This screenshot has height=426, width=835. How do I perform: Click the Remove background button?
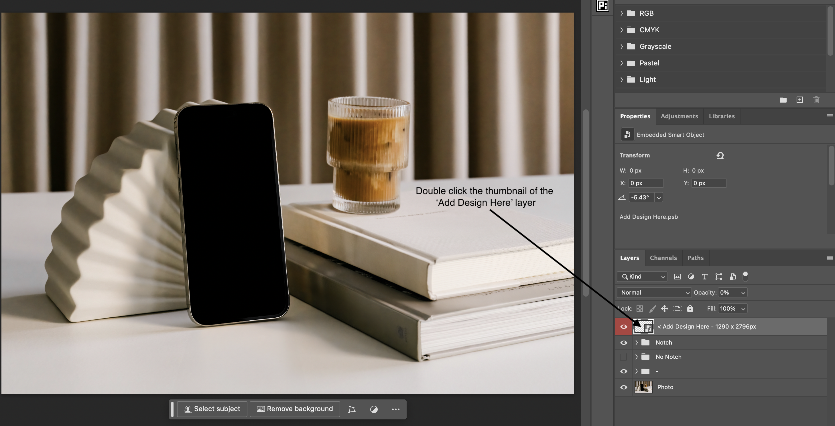pyautogui.click(x=295, y=409)
